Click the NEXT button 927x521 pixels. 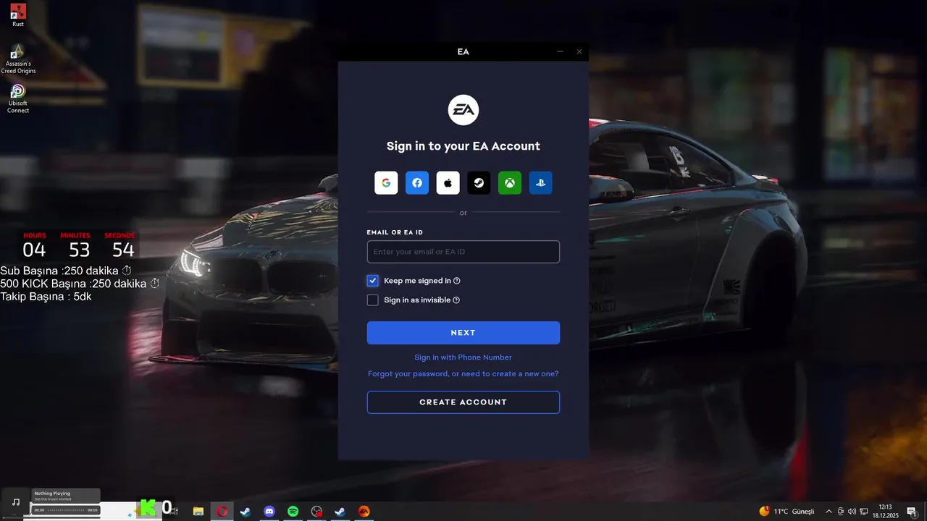pyautogui.click(x=463, y=333)
